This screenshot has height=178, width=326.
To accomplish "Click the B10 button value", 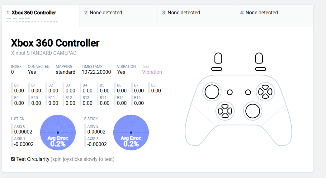I will click(x=36, y=103).
